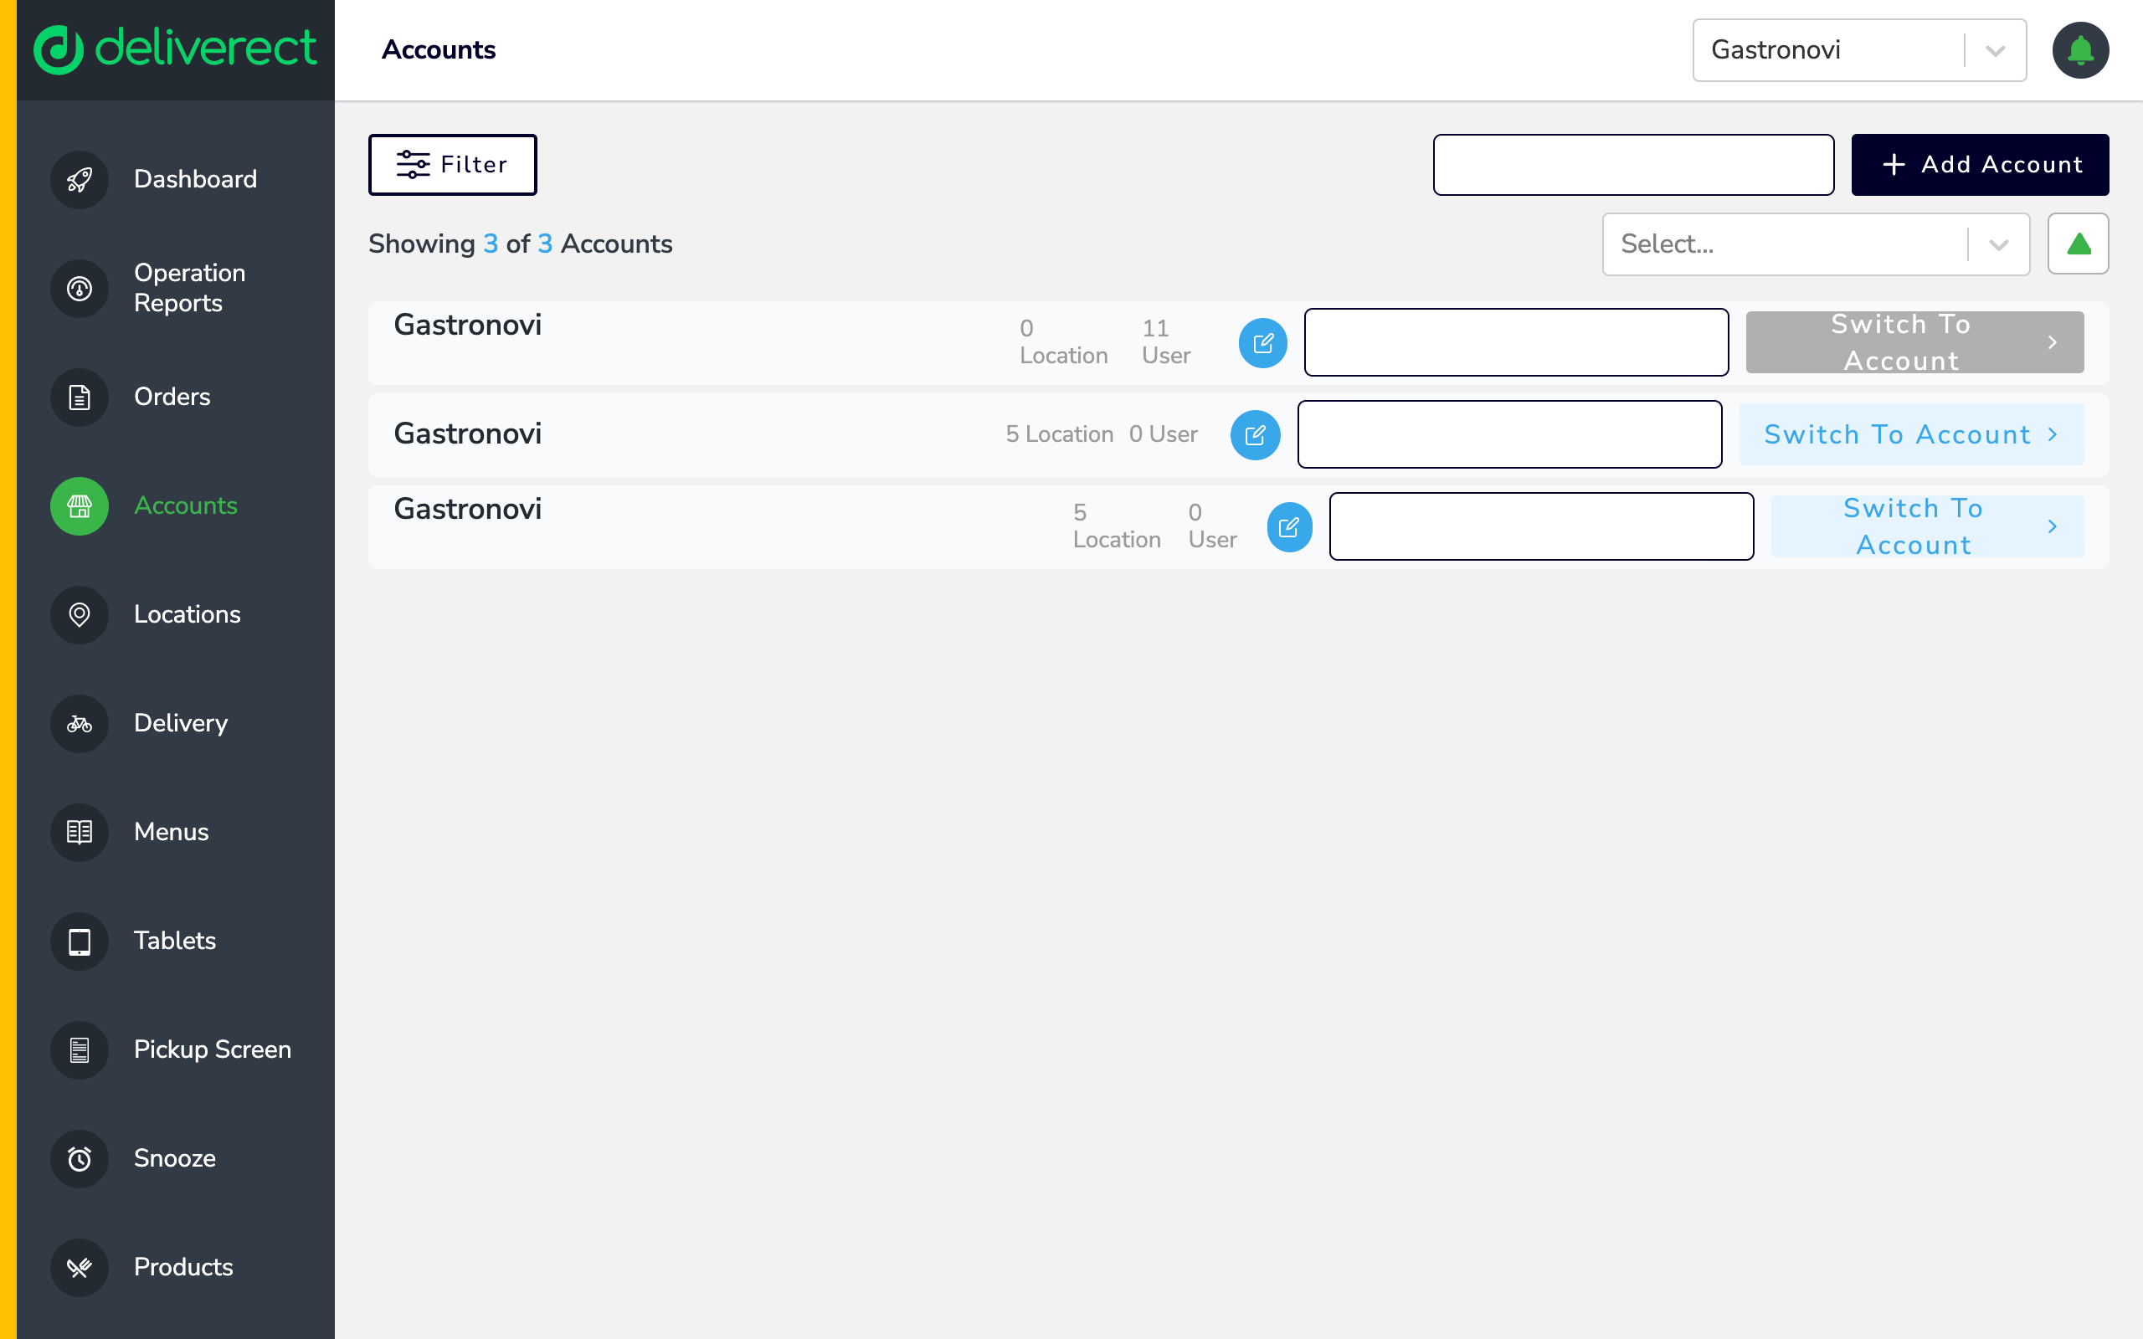The width and height of the screenshot is (2143, 1339).
Task: Click the Locations map pin icon
Action: coord(80,614)
